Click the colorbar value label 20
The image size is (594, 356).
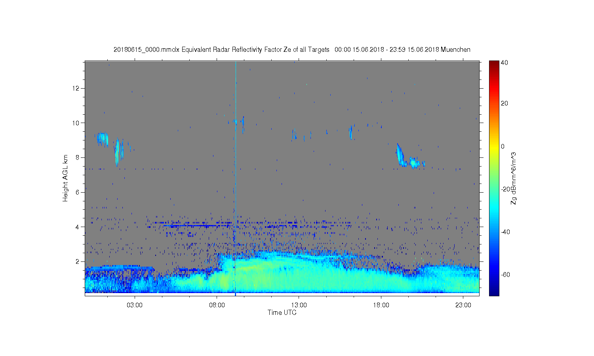505,104
